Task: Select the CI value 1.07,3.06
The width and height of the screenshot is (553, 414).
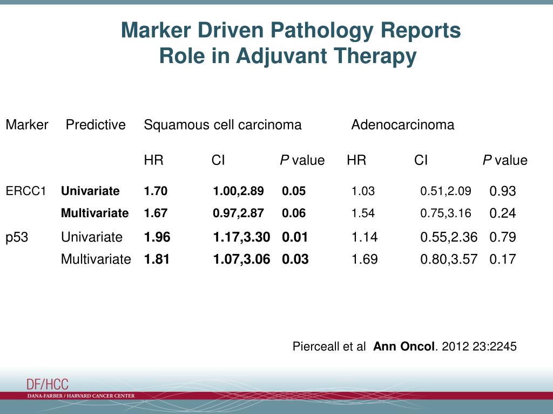Action: [241, 259]
